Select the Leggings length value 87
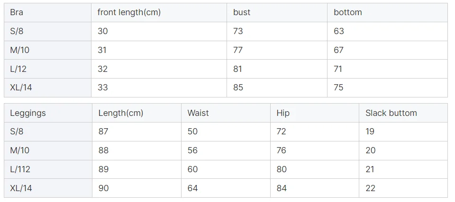 point(103,132)
